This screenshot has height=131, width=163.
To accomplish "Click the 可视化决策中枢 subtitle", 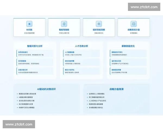I will coord(64,33).
